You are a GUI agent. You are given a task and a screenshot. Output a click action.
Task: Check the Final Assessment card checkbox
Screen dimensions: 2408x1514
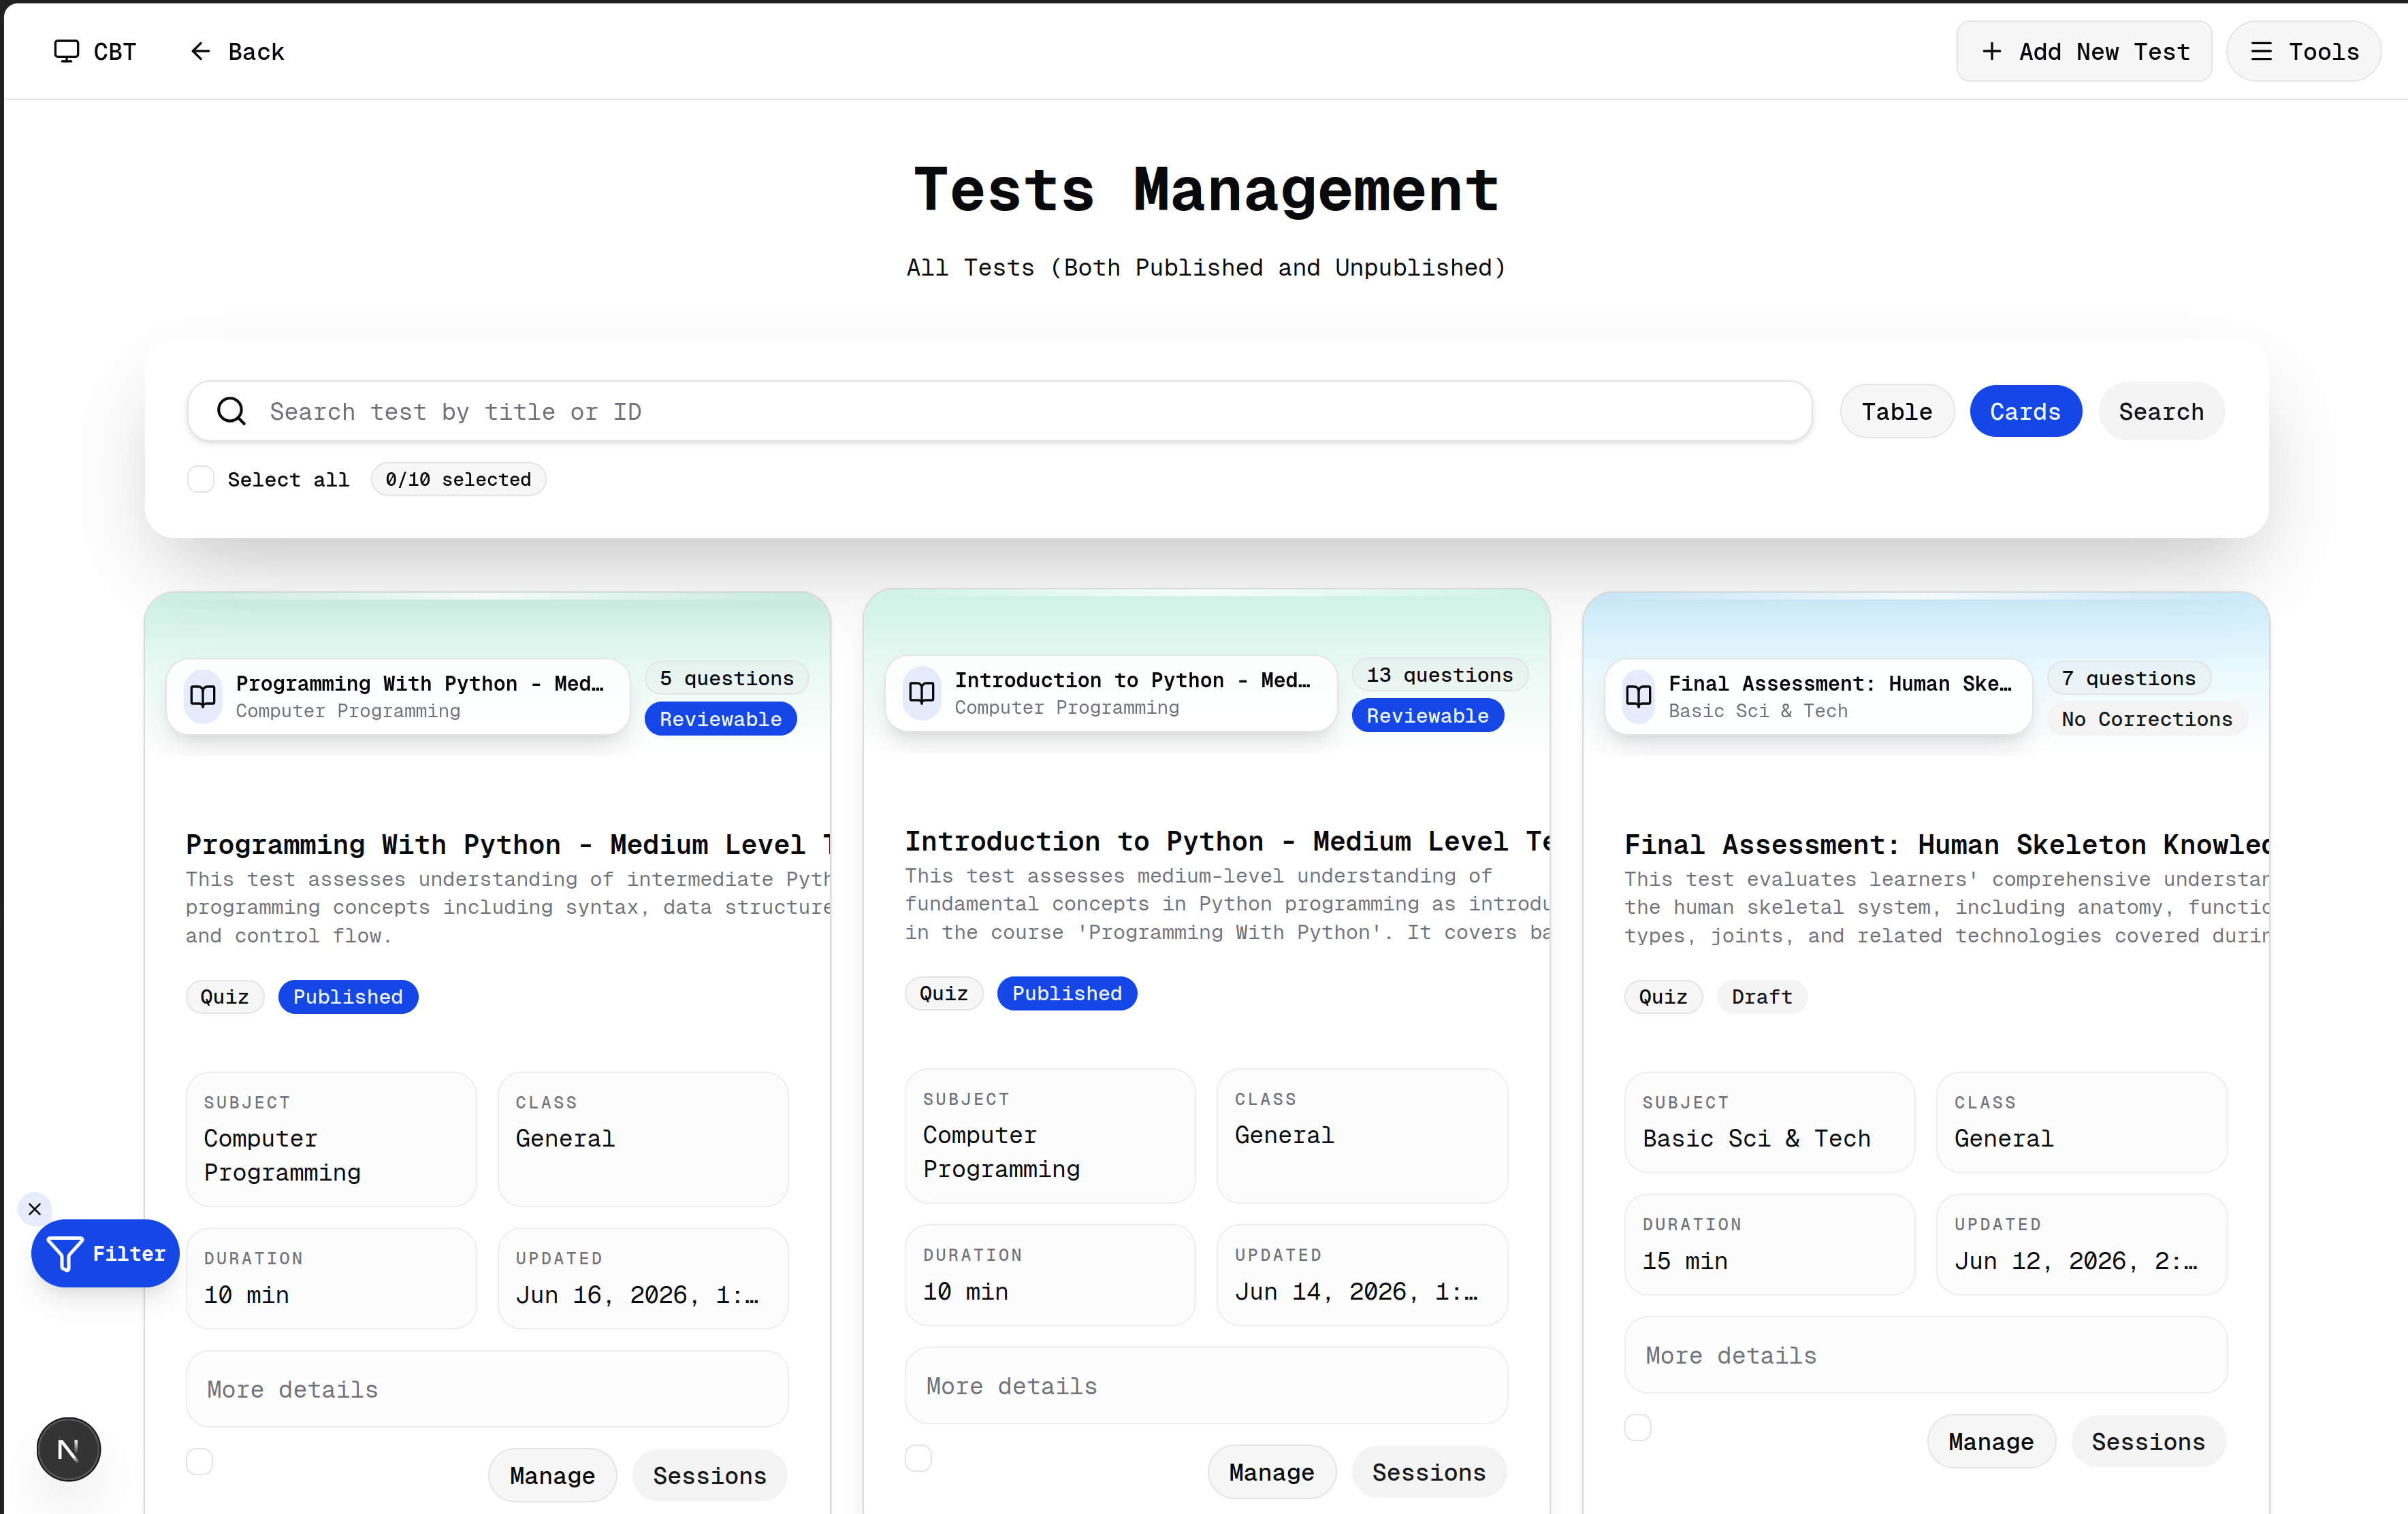coord(1638,1427)
